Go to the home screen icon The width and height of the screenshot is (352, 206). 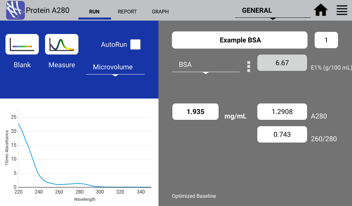click(x=321, y=10)
